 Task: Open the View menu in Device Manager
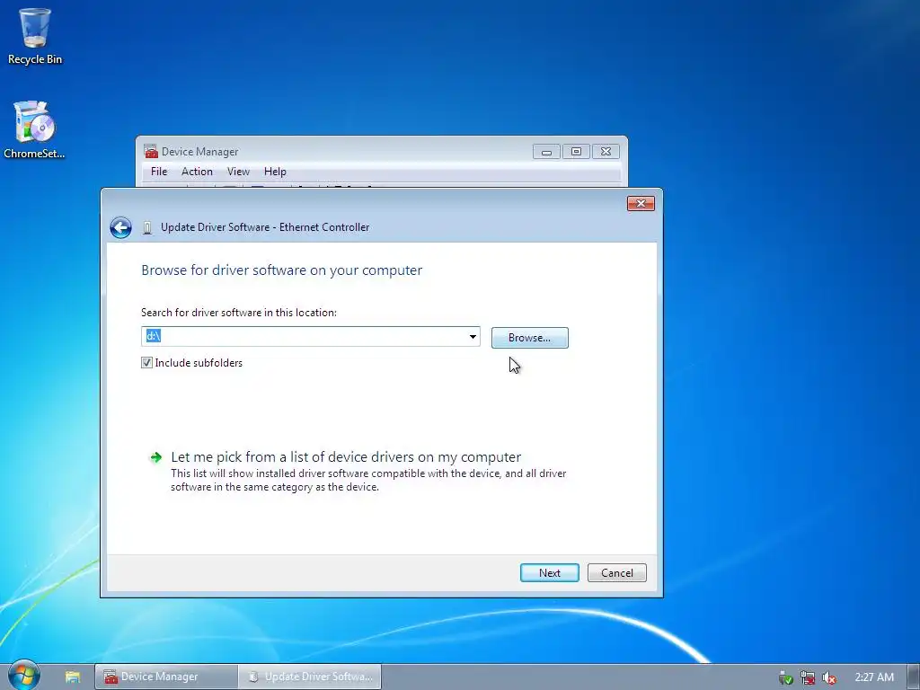tap(238, 172)
